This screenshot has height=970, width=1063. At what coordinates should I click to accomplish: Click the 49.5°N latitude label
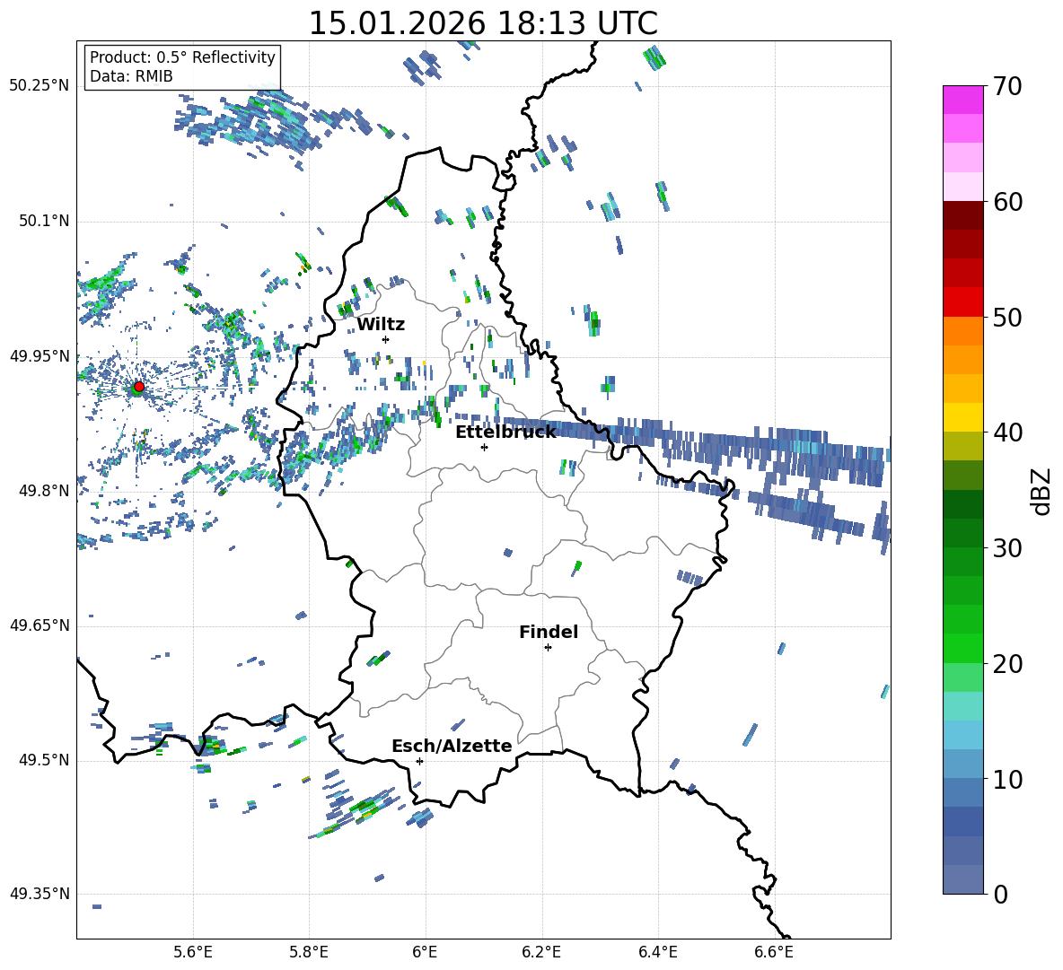point(43,760)
